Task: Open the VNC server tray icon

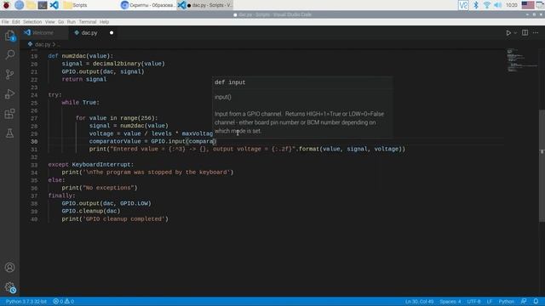Action: click(x=463, y=5)
